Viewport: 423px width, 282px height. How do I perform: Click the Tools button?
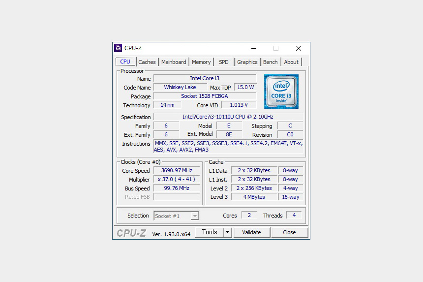click(x=210, y=232)
